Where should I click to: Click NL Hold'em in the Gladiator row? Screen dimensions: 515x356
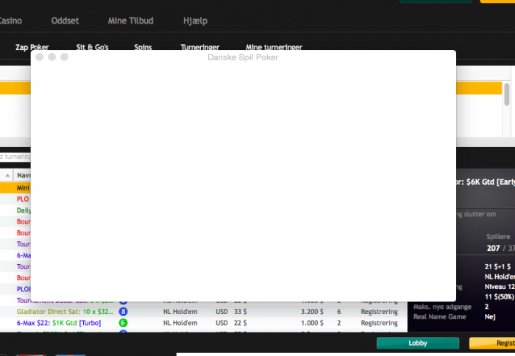(x=180, y=312)
